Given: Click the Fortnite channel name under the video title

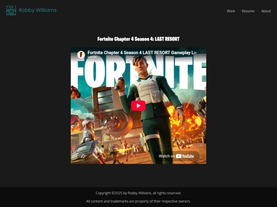Looking at the screenshot, I should [92, 57].
